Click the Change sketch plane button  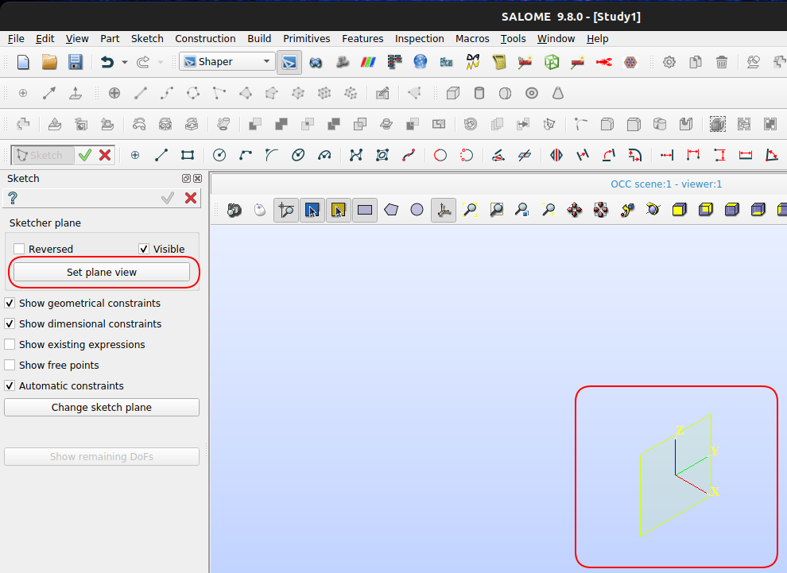(102, 407)
